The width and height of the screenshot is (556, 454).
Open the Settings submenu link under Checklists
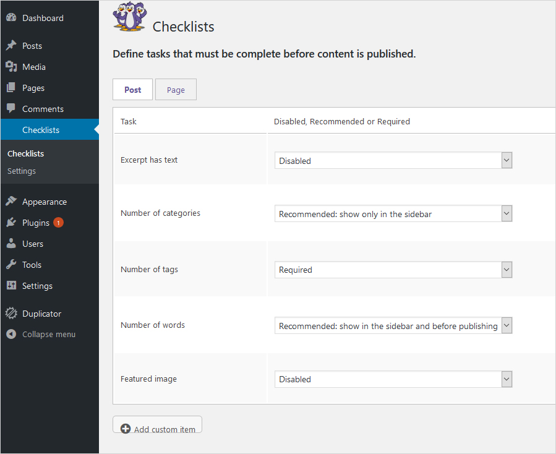coord(22,171)
